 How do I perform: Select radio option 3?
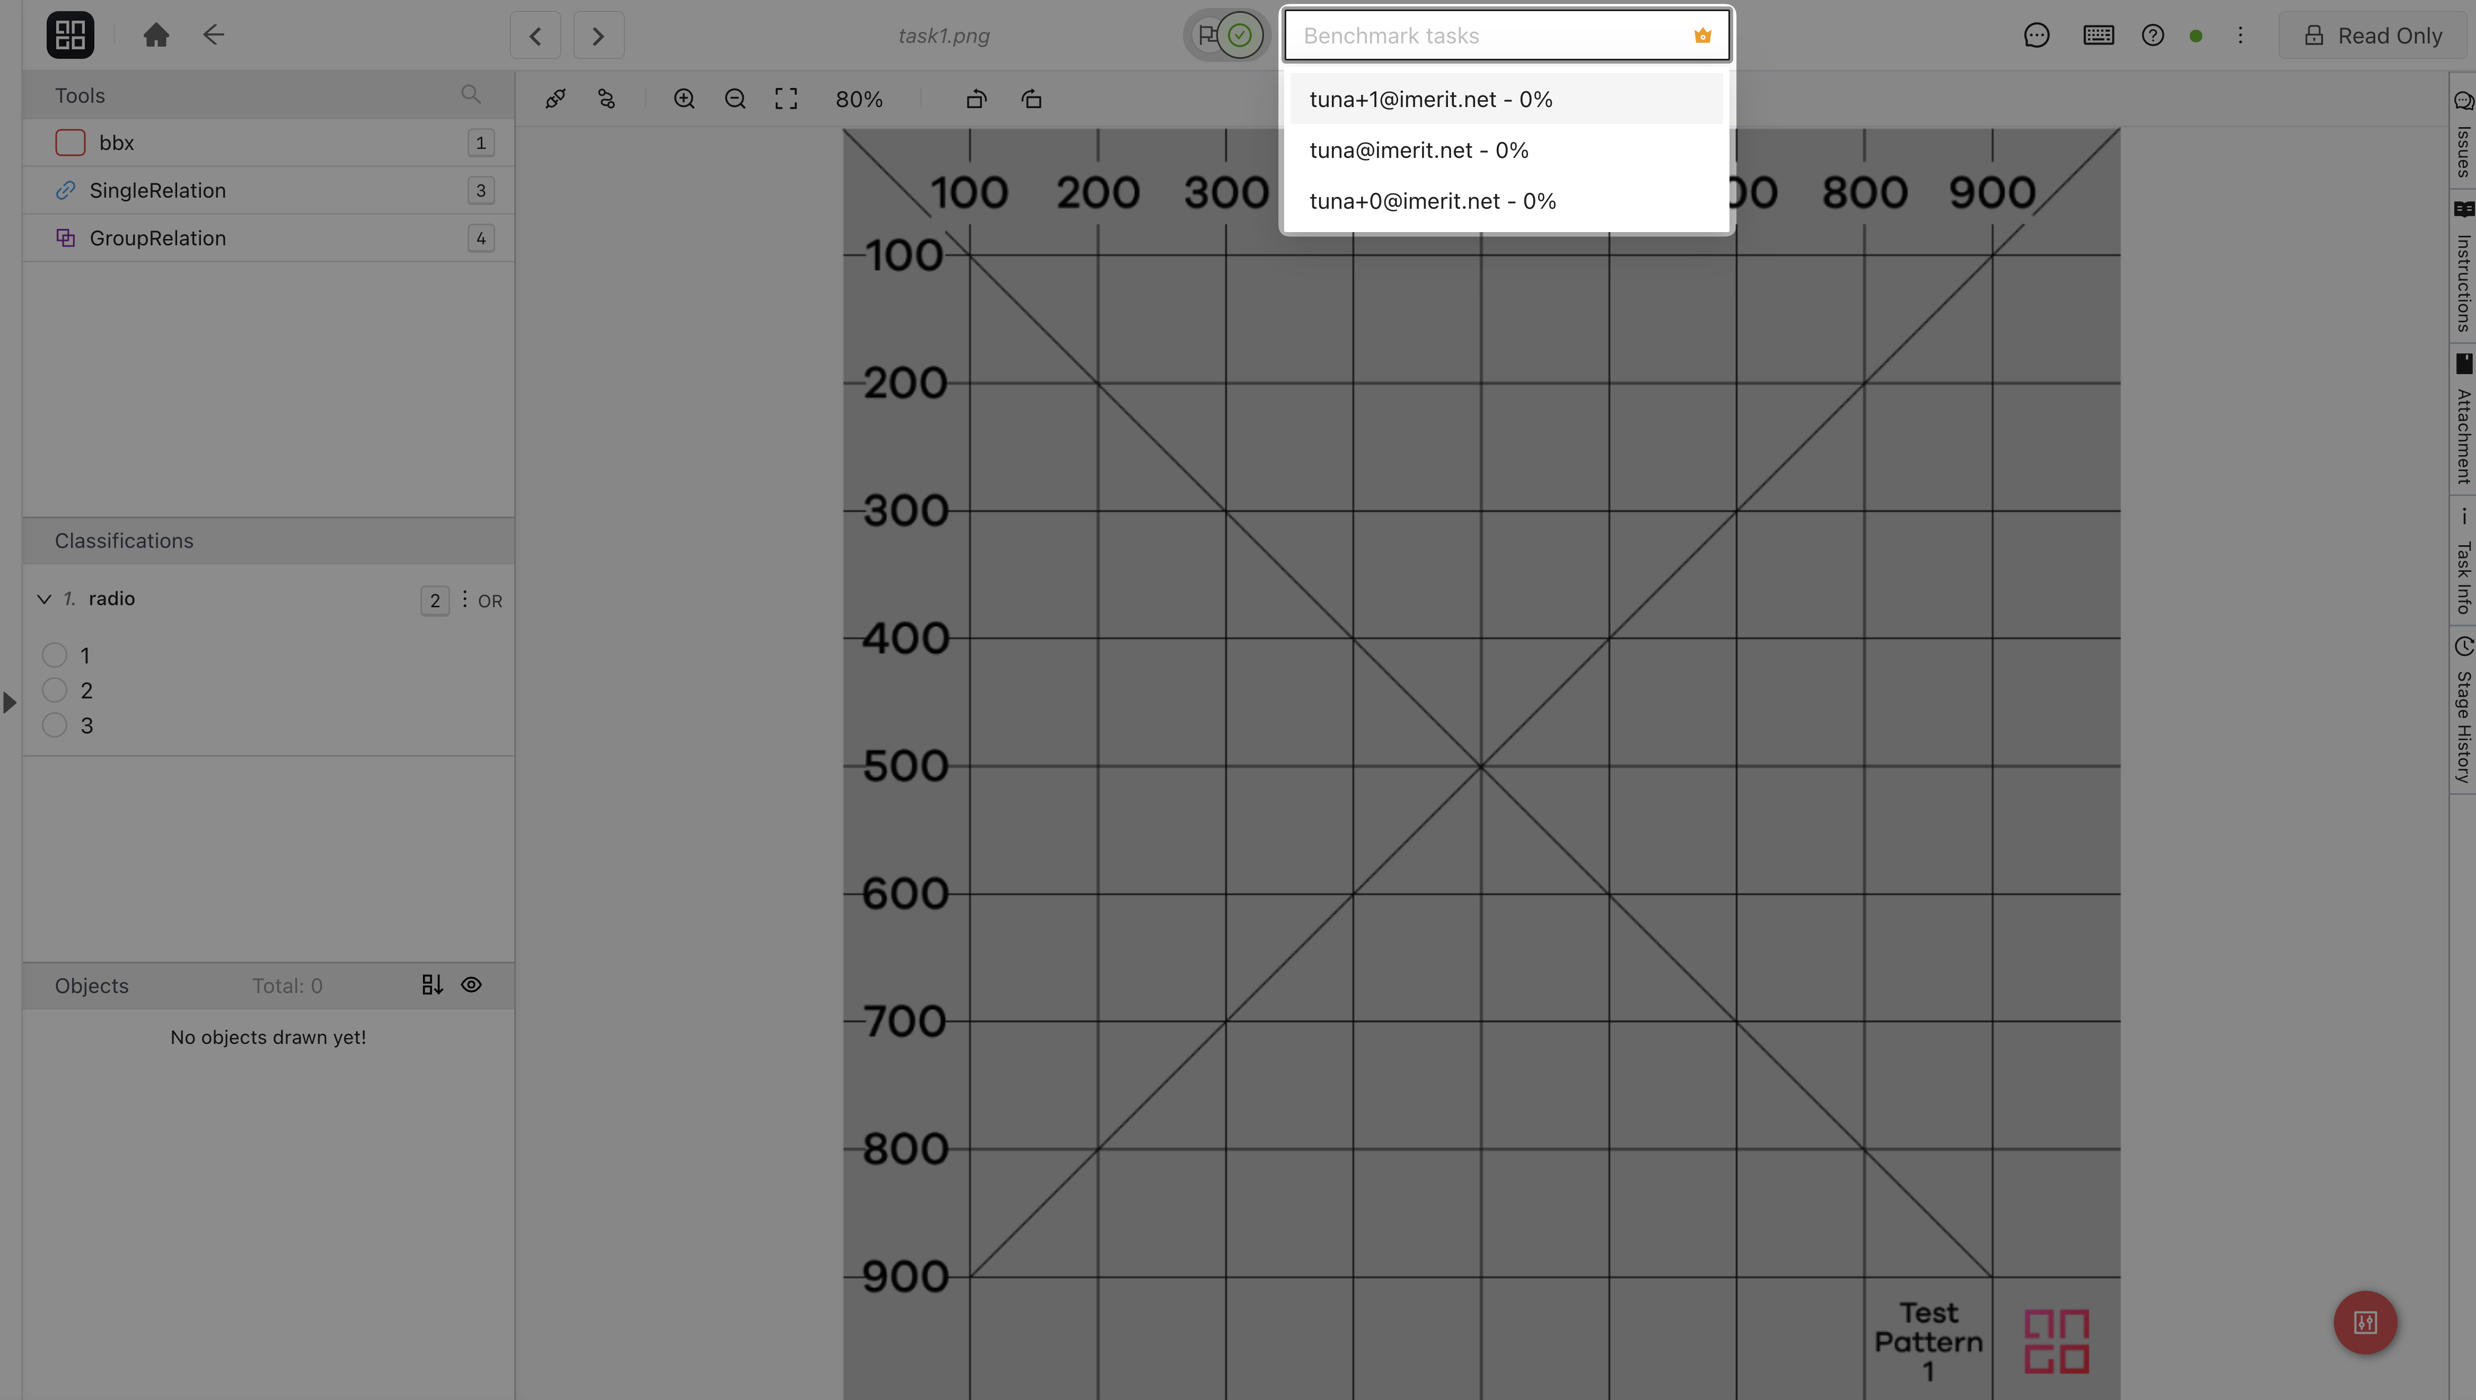(55, 725)
